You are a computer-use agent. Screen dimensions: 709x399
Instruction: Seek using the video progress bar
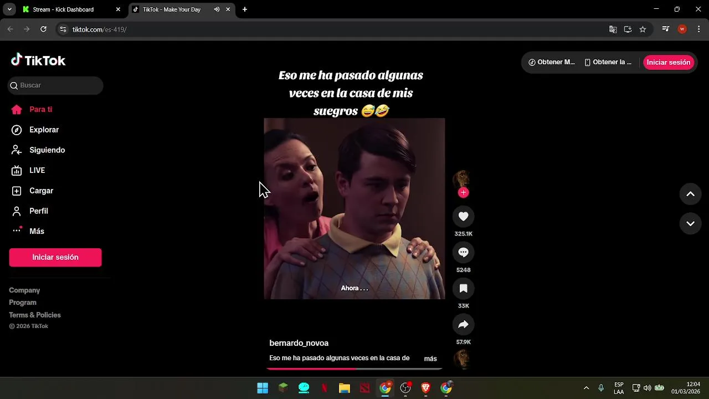(x=354, y=368)
